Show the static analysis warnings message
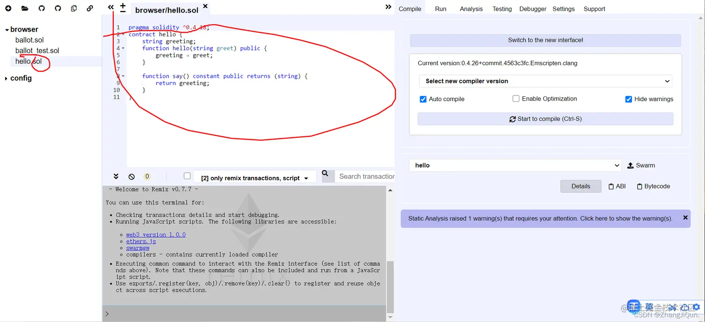Image resolution: width=705 pixels, height=322 pixels. pyautogui.click(x=540, y=218)
